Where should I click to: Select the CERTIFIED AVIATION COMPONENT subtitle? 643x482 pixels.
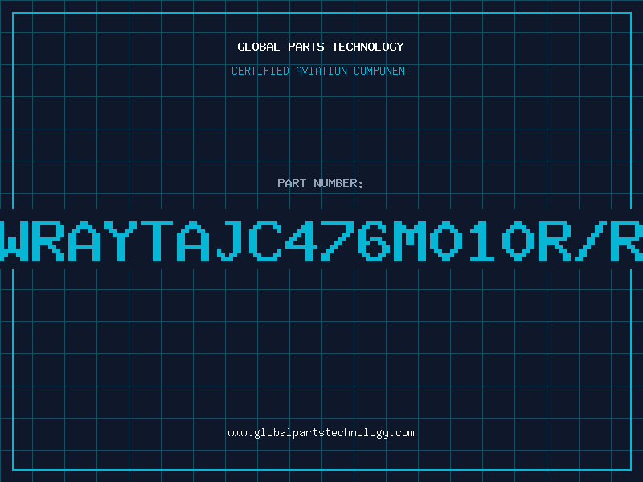321,71
